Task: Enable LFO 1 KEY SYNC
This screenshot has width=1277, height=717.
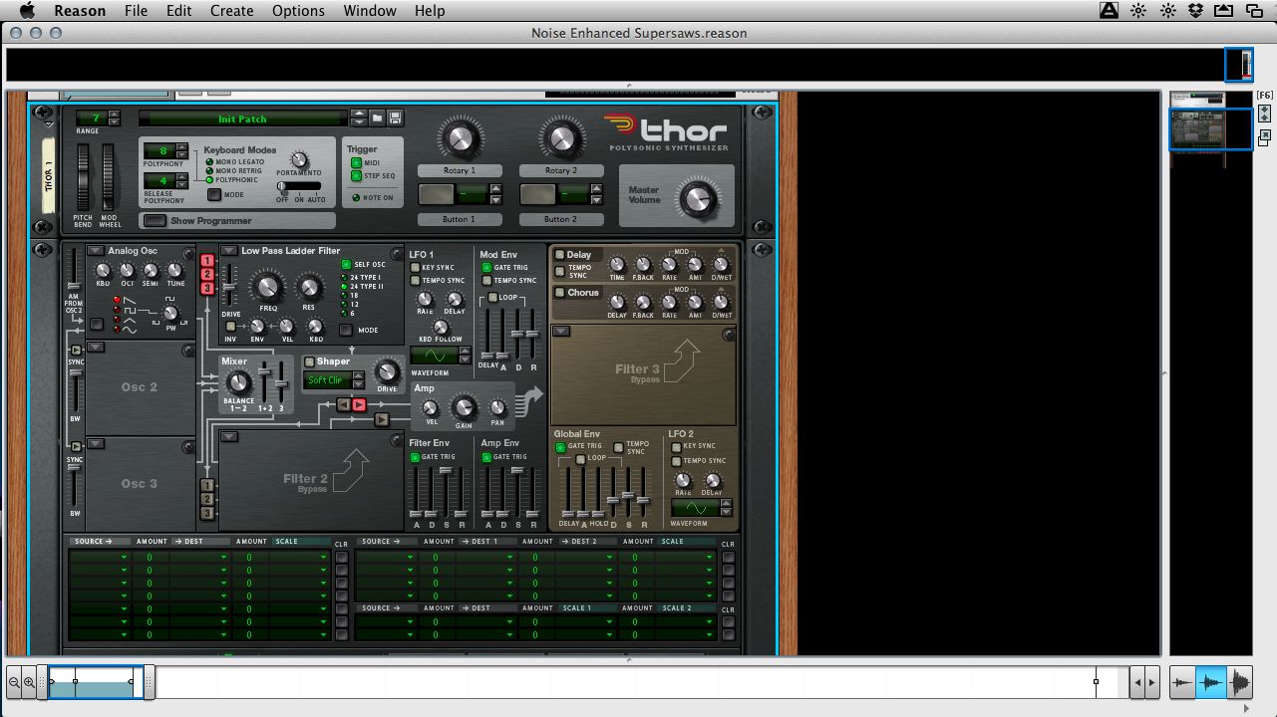Action: tap(415, 268)
